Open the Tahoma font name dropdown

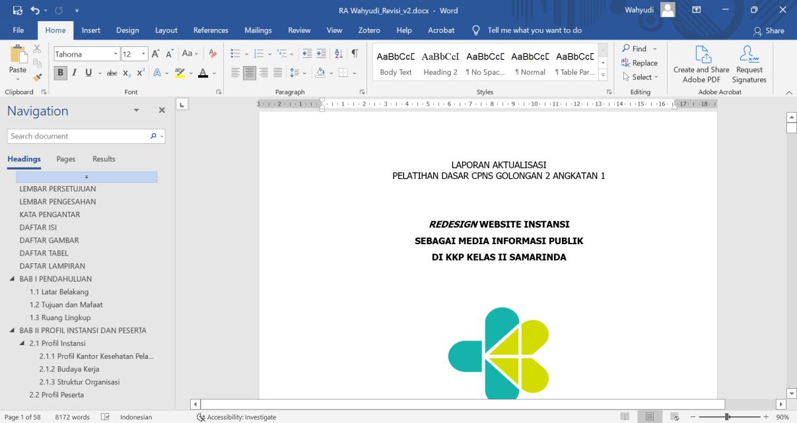[115, 54]
